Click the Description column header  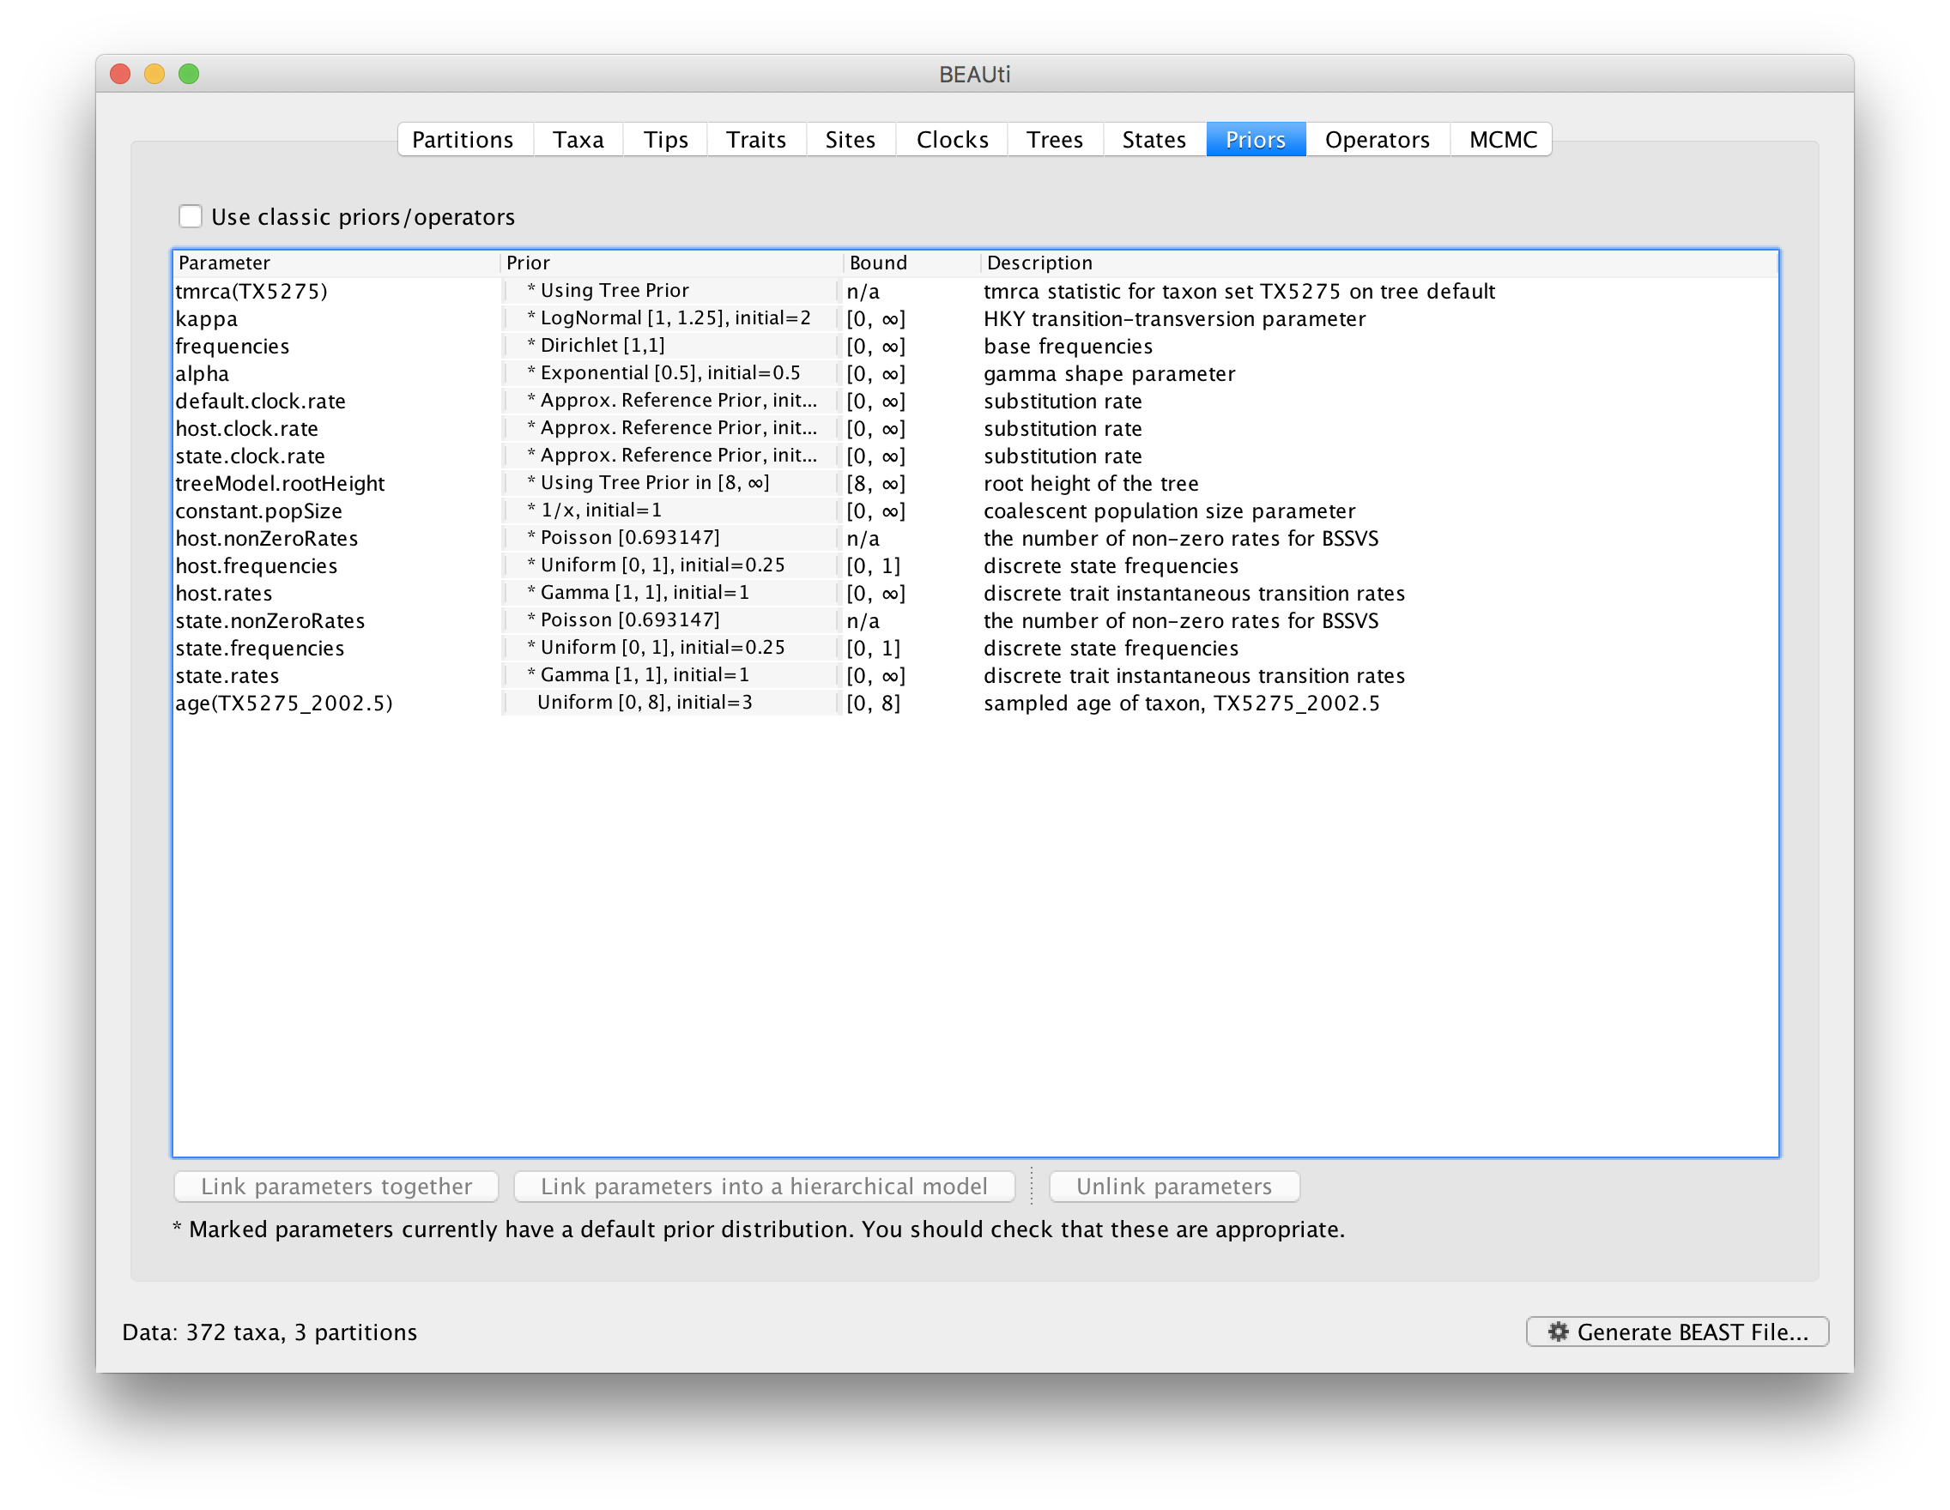coord(1379,263)
